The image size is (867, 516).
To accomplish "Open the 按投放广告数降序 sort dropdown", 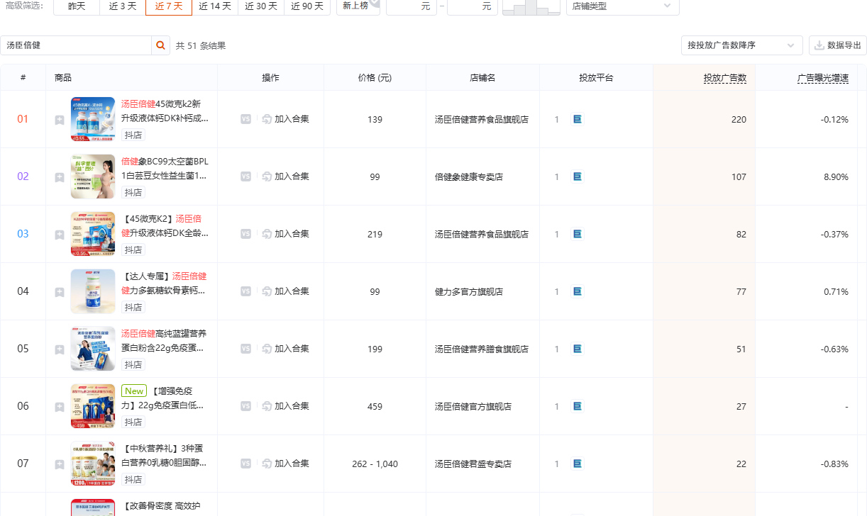I will [x=741, y=45].
